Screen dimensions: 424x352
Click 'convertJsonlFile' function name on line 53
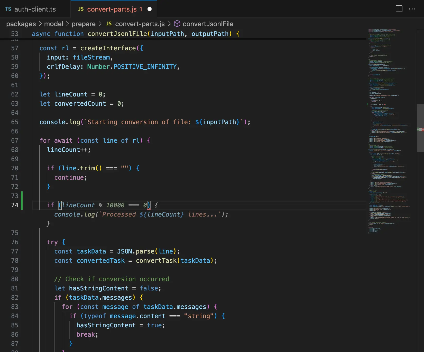tap(117, 34)
